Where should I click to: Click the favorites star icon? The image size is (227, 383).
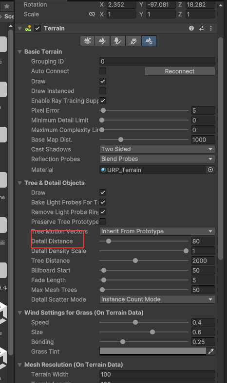(7, 6)
